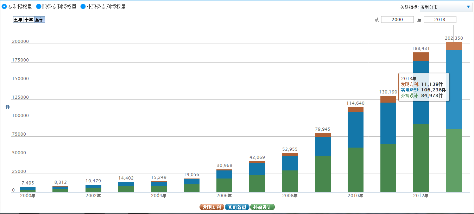Select the 专利授权量 radio button
Screen dimensions: 474x214
[4, 7]
